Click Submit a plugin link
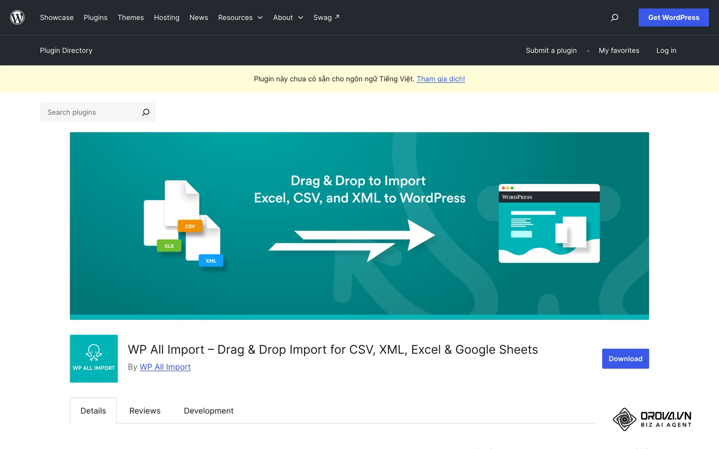The height and width of the screenshot is (449, 719). [551, 50]
